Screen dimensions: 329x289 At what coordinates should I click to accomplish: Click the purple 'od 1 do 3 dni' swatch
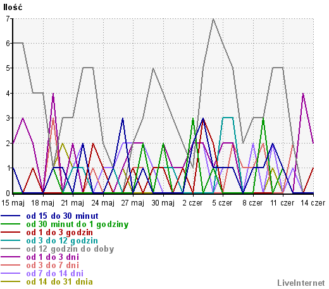point(11,257)
